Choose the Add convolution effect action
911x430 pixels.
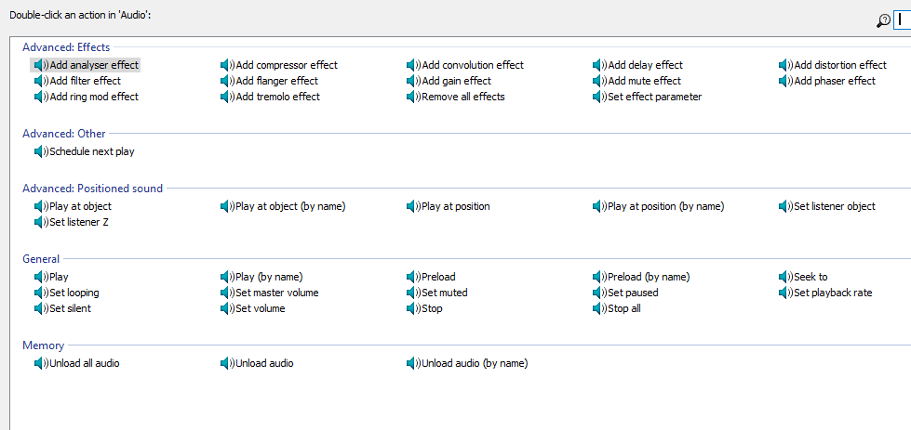point(465,65)
